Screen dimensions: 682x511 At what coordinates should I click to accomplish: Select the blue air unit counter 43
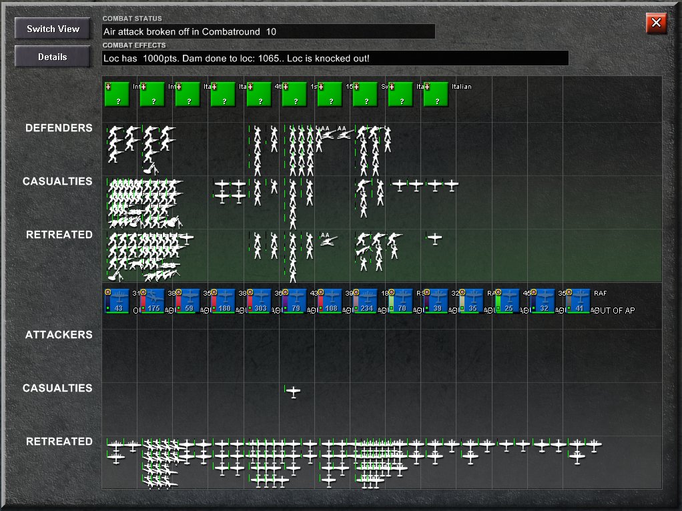(x=117, y=301)
